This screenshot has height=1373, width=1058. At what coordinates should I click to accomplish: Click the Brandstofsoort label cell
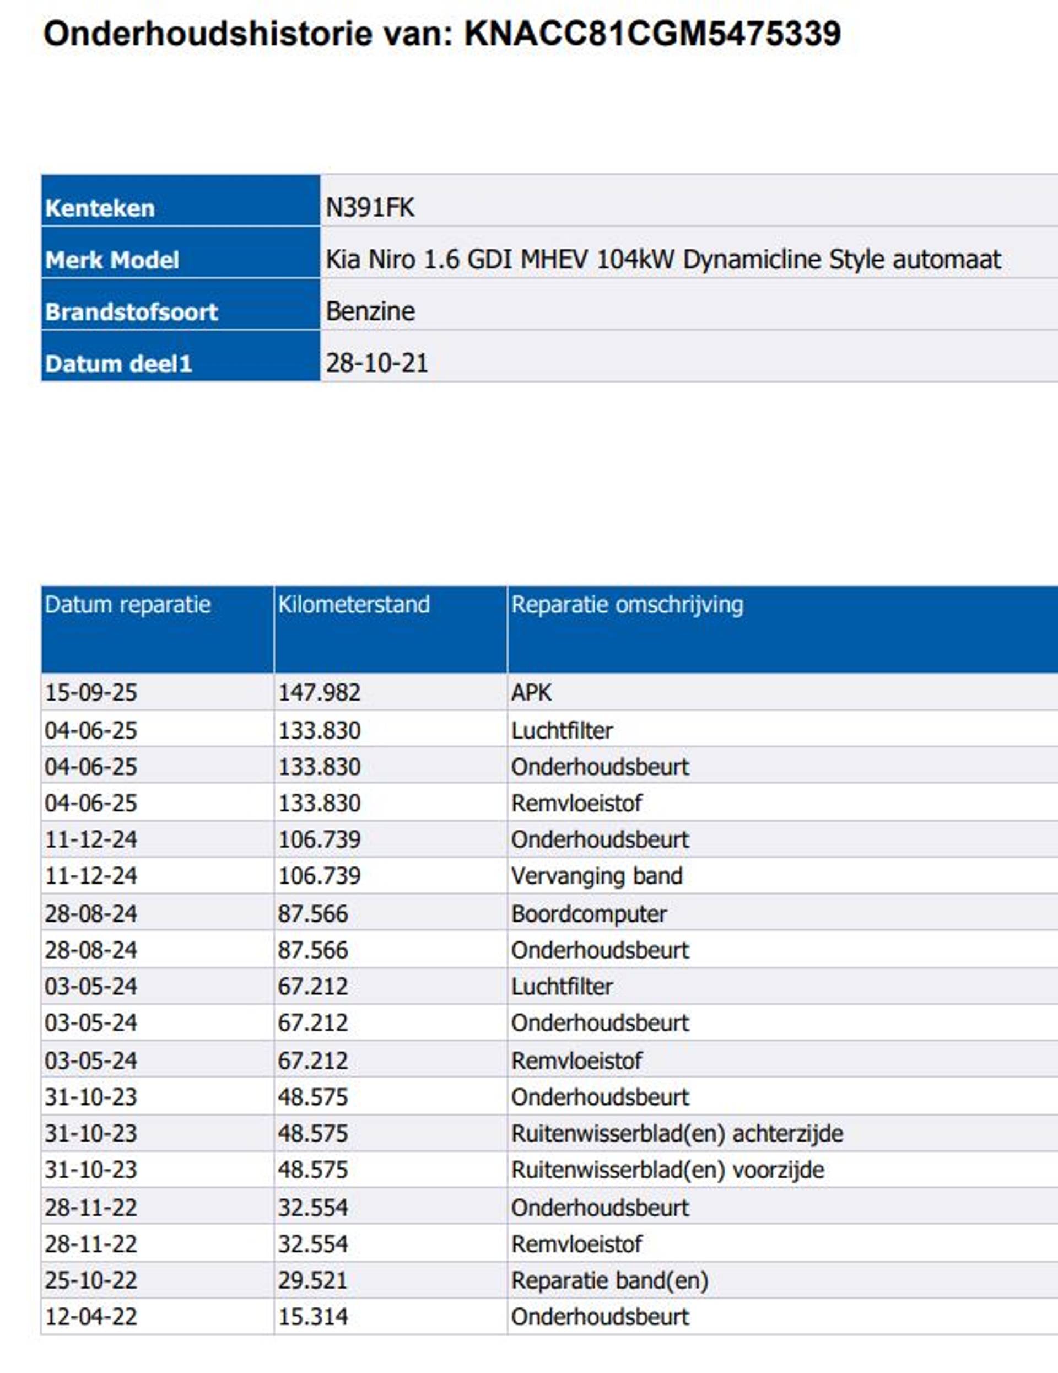click(x=131, y=312)
